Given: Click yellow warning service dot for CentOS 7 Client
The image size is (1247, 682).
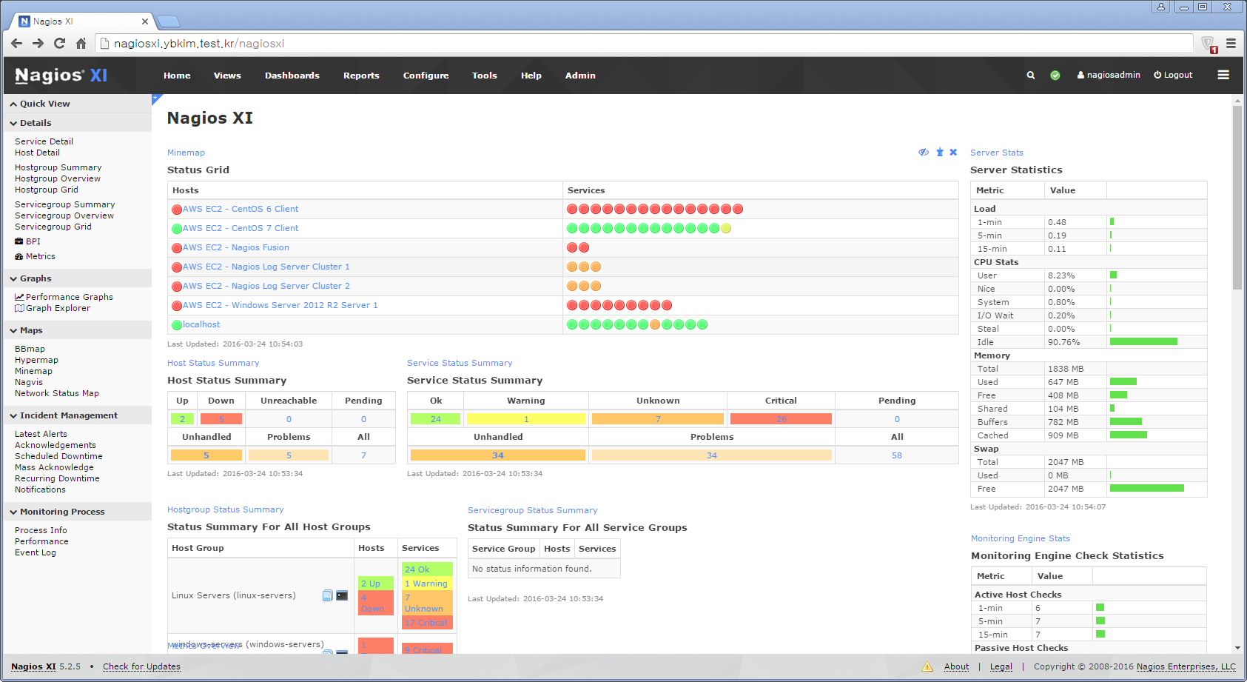Looking at the screenshot, I should coord(726,228).
